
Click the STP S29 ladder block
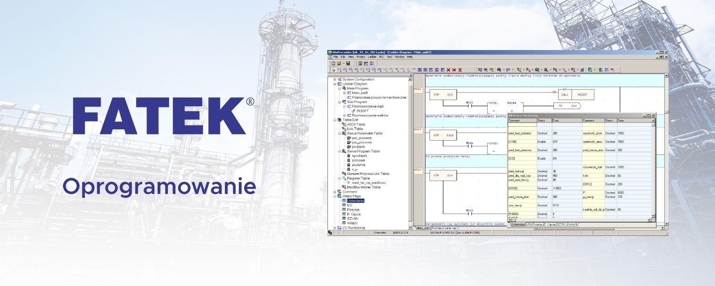click(x=443, y=95)
